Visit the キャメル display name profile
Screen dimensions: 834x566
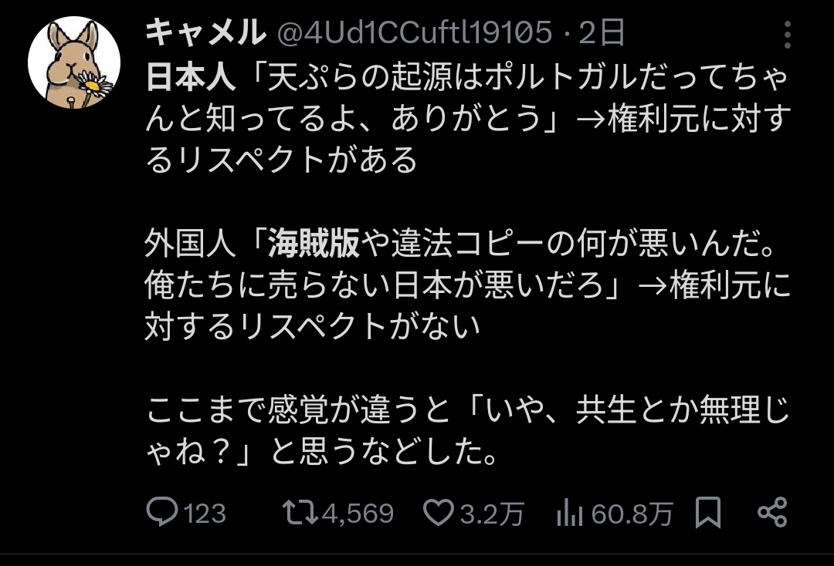click(x=205, y=32)
